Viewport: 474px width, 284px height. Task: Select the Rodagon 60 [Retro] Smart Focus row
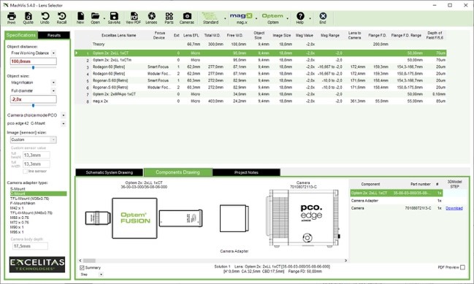[x=261, y=66]
